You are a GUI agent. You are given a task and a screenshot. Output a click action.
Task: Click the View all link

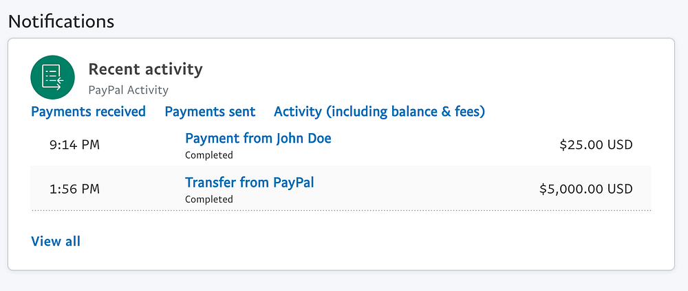tap(56, 241)
